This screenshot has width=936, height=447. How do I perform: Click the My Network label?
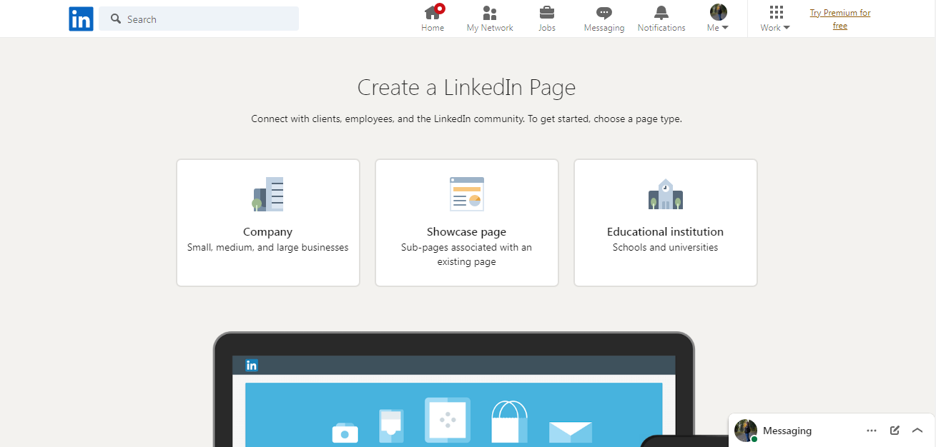pos(490,28)
